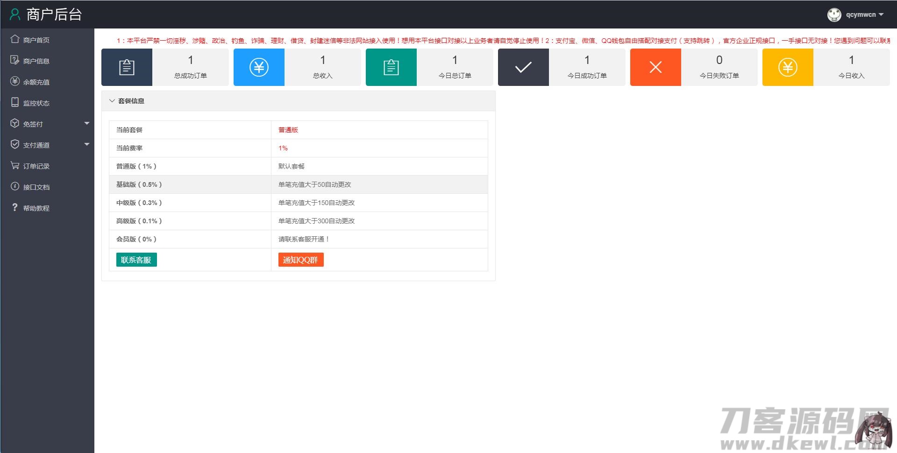Click the blue ¥ total income icon
Screen dimensions: 897x453
pyautogui.click(x=258, y=67)
